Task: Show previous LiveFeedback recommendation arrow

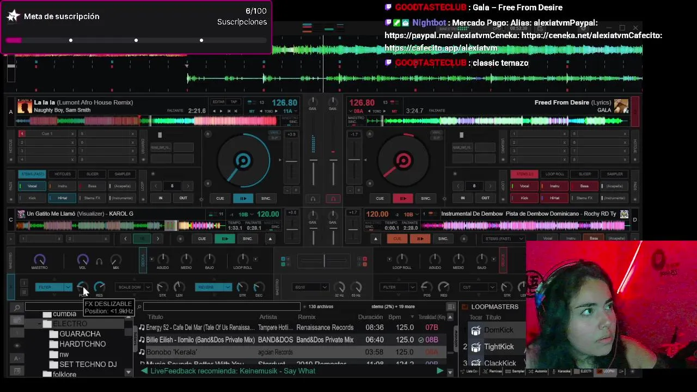Action: (144, 371)
